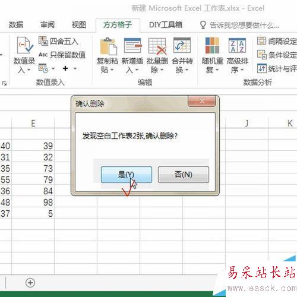Image resolution: width=297 pixels, height=297 pixels.
Task: Select column J header
Action: pos(247,123)
